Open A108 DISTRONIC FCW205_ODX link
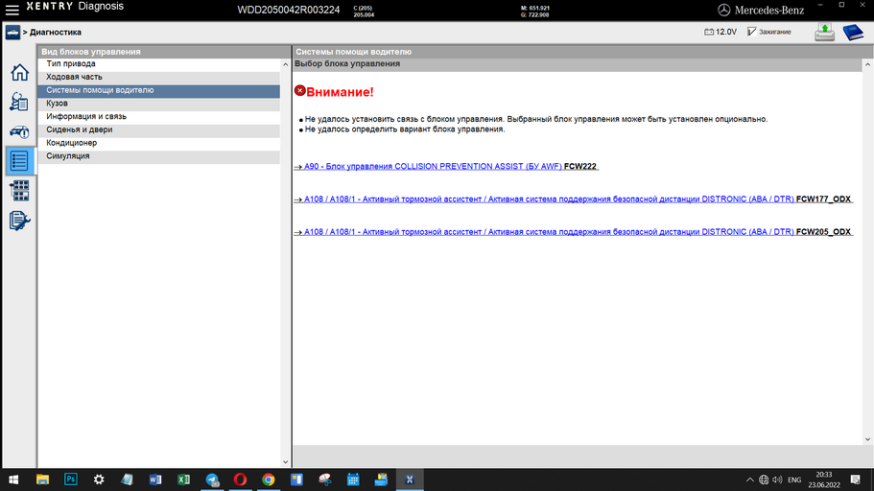Viewport: 874px width, 491px height. click(573, 232)
